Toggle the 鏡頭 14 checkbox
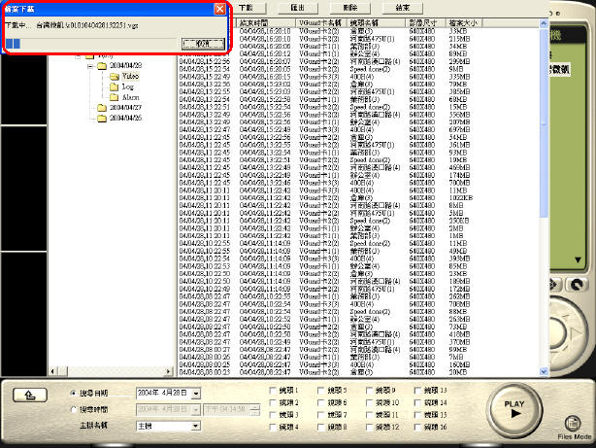The height and width of the screenshot is (448, 596). [x=417, y=402]
